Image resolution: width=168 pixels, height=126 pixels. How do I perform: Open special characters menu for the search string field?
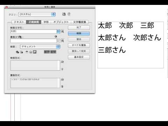tap(63, 31)
